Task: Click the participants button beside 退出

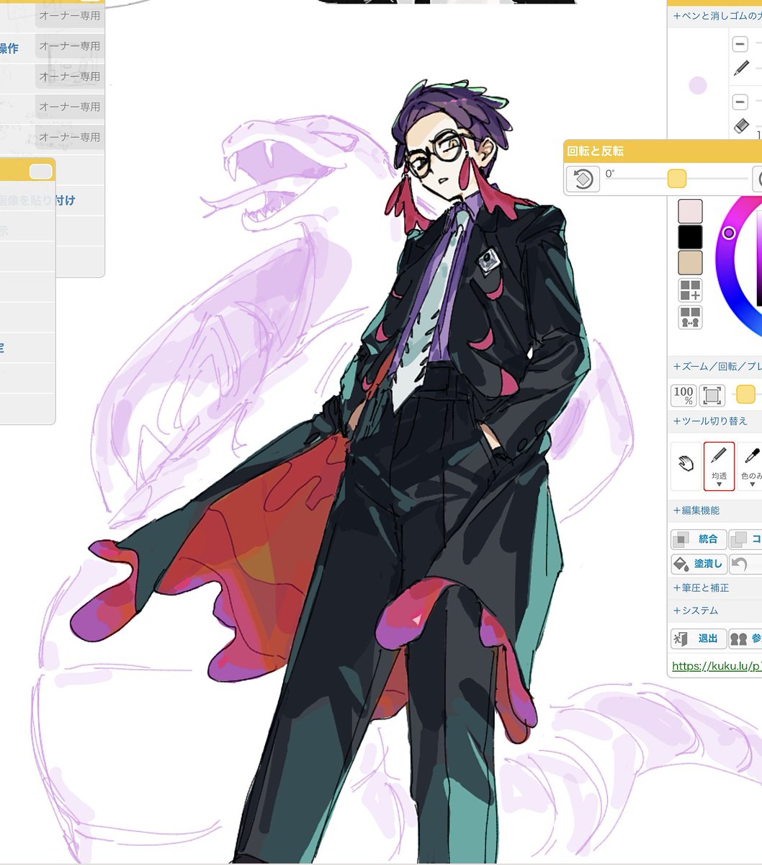Action: (x=745, y=639)
